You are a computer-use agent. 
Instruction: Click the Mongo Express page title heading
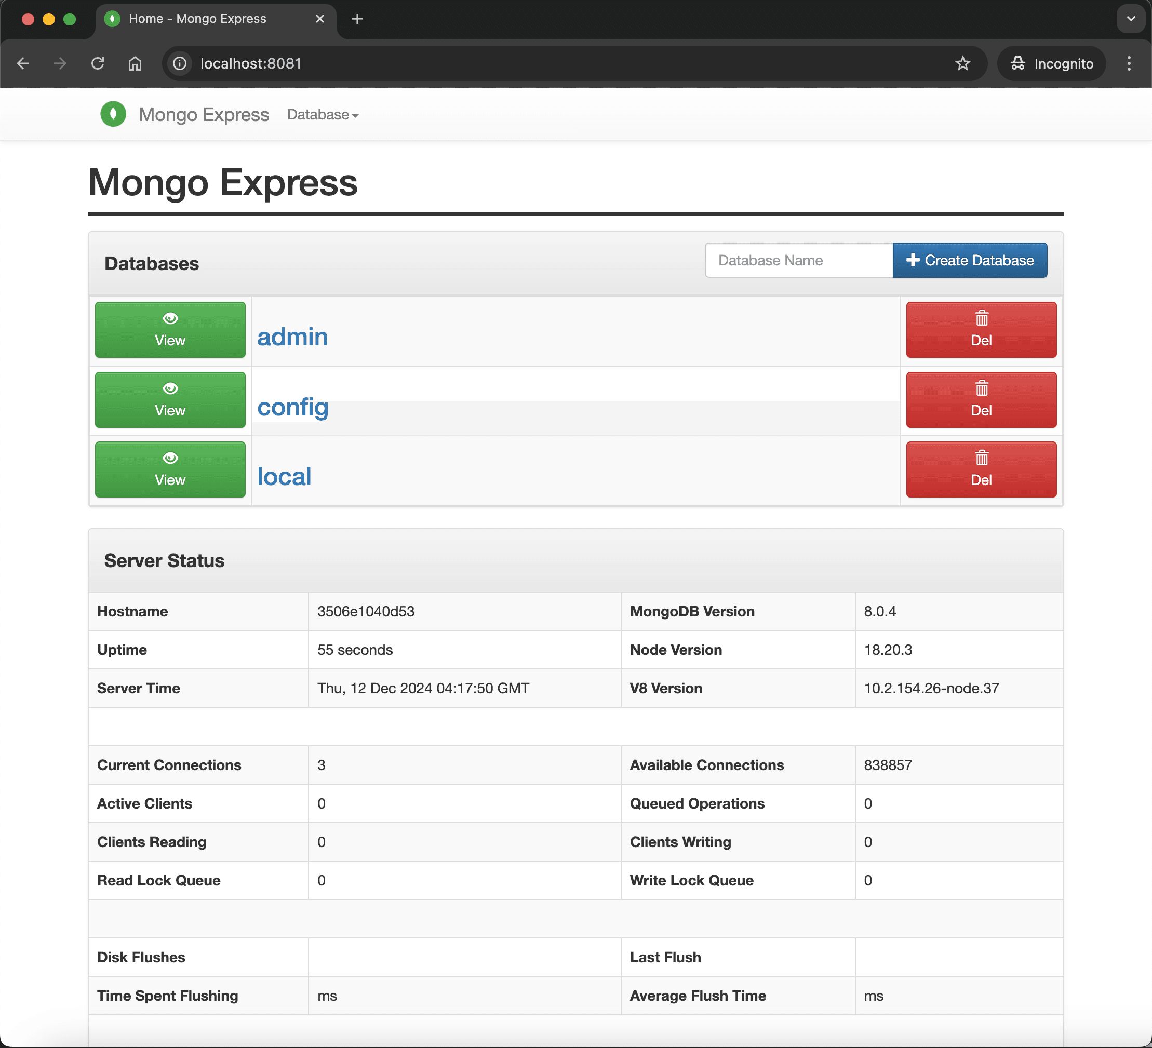coord(223,182)
